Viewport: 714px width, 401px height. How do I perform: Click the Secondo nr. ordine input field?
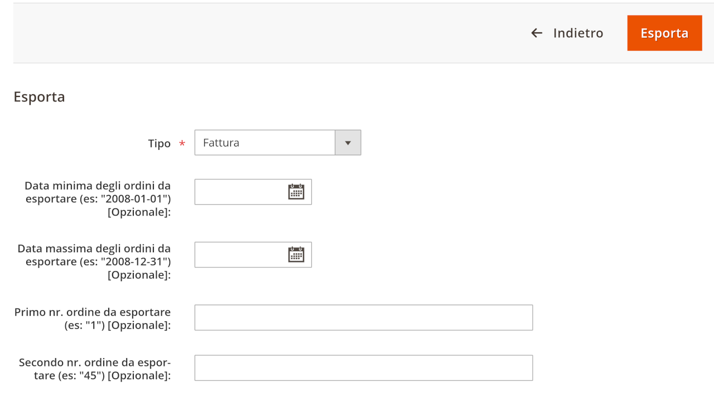[363, 368]
